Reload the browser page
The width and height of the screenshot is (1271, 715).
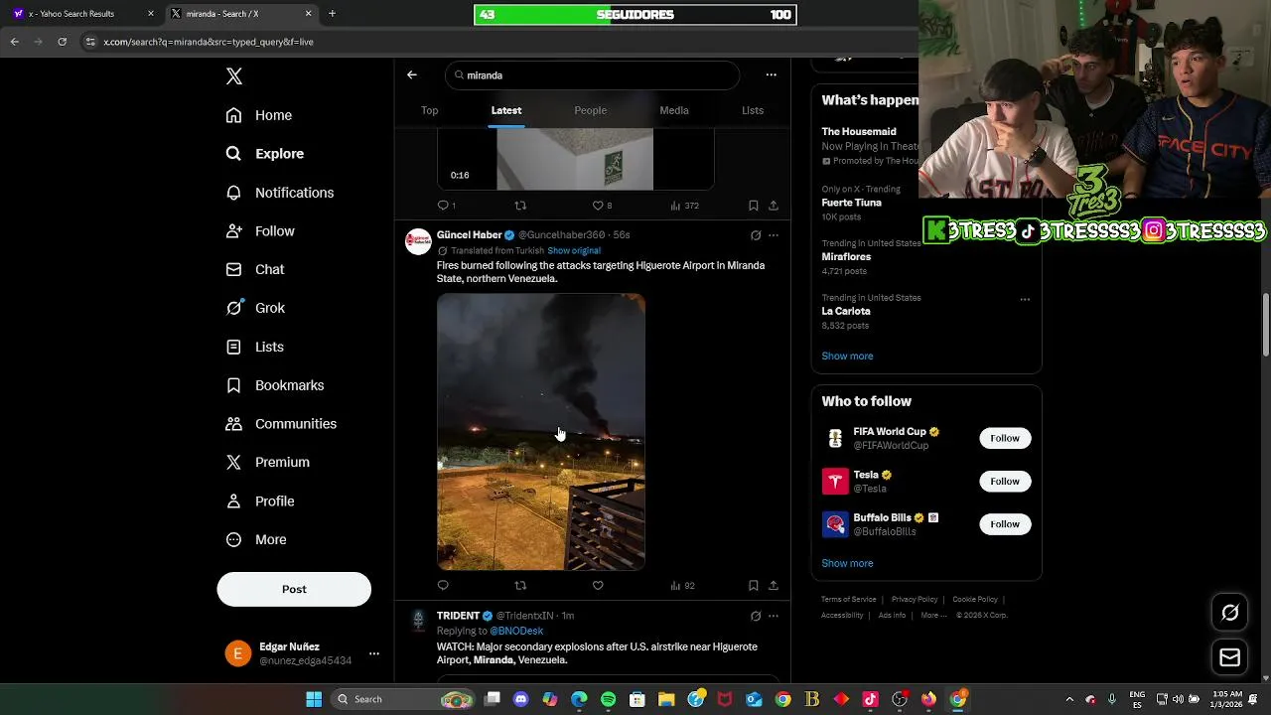point(62,42)
